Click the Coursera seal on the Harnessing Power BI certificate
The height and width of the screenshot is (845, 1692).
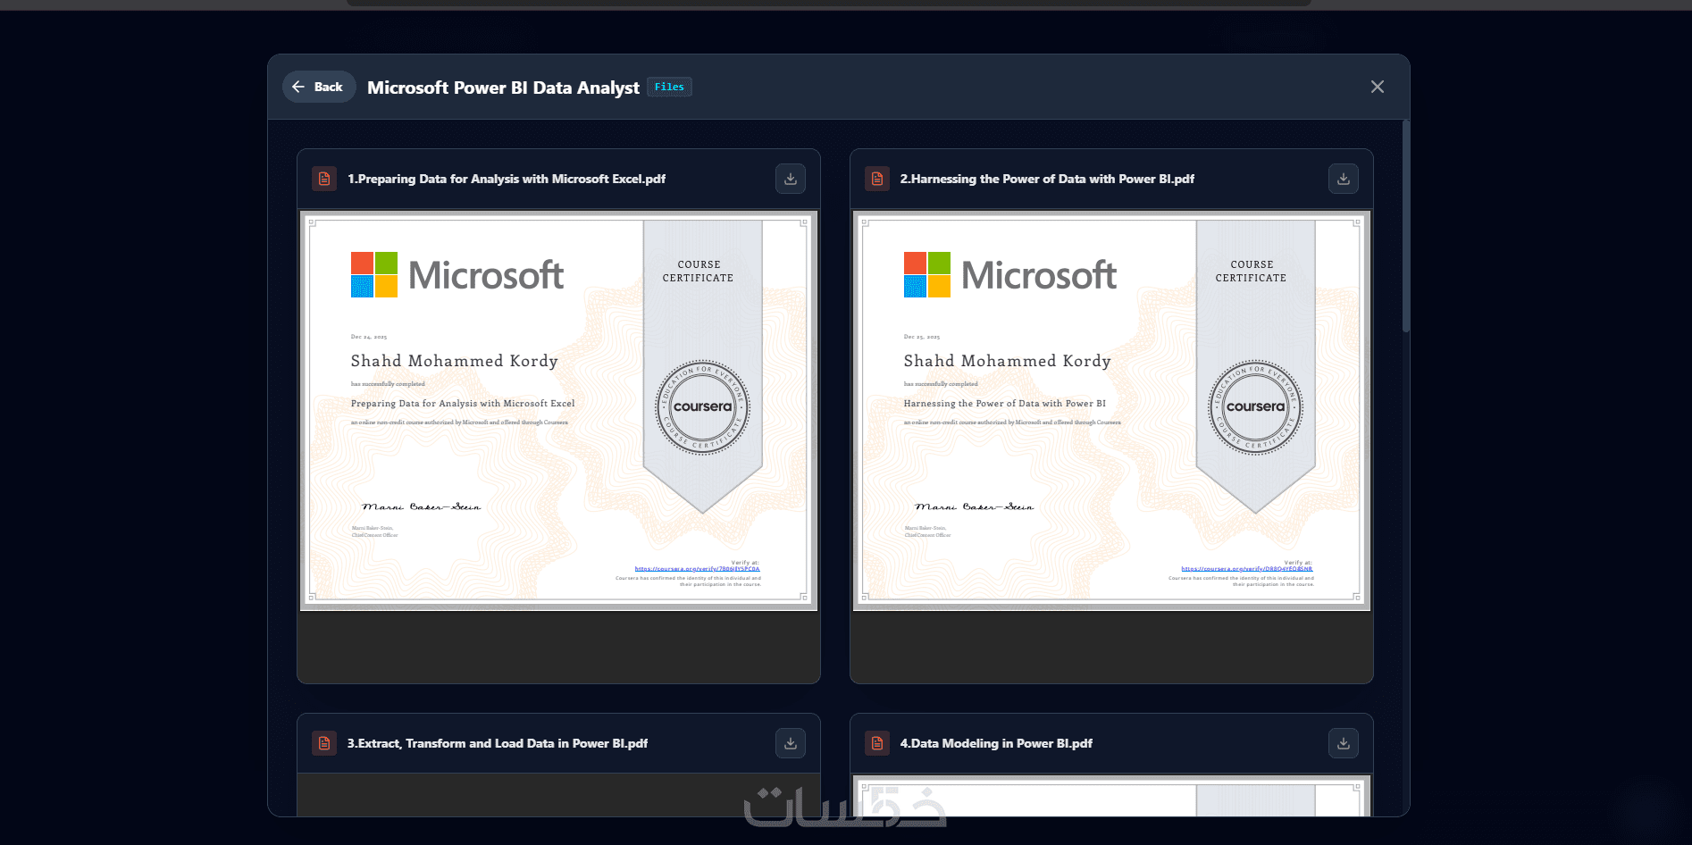click(1256, 407)
